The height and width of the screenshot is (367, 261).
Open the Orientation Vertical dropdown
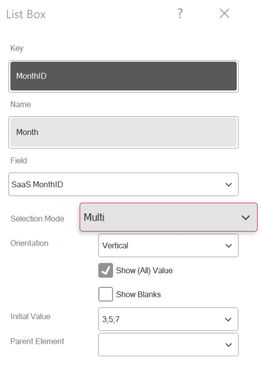[x=168, y=246]
